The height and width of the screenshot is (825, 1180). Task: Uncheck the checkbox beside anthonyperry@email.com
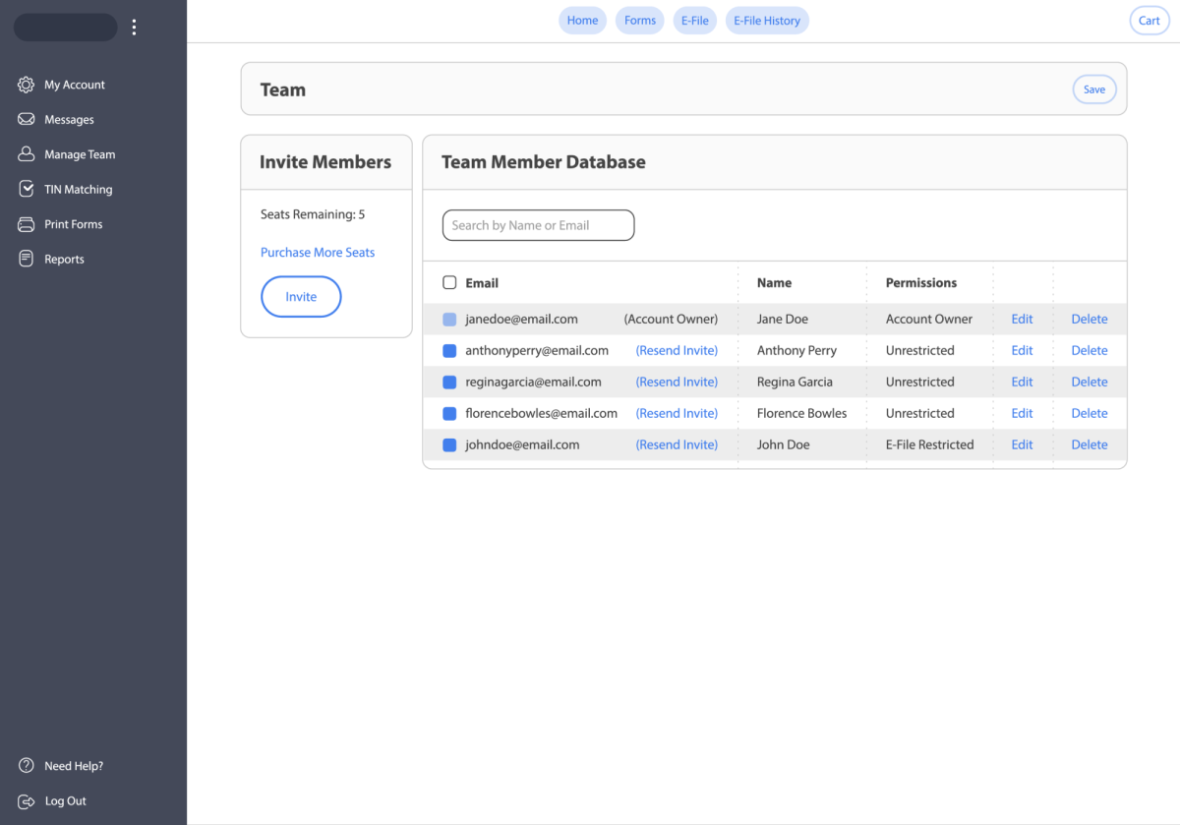click(x=449, y=350)
